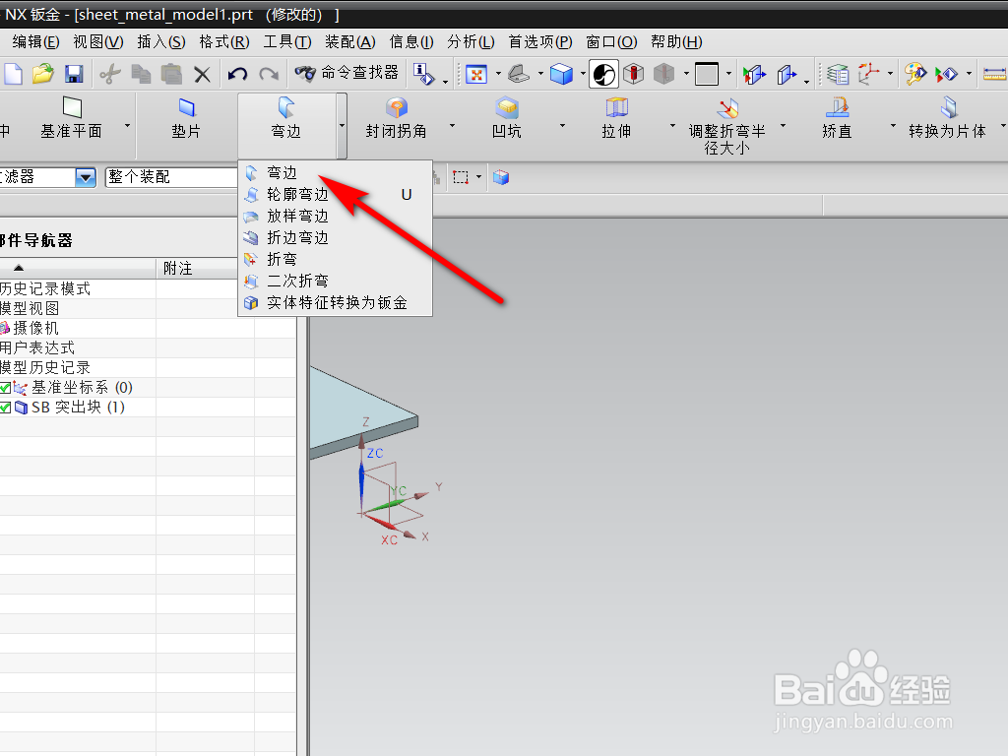Select 二次折弯 menu entry

click(335, 281)
